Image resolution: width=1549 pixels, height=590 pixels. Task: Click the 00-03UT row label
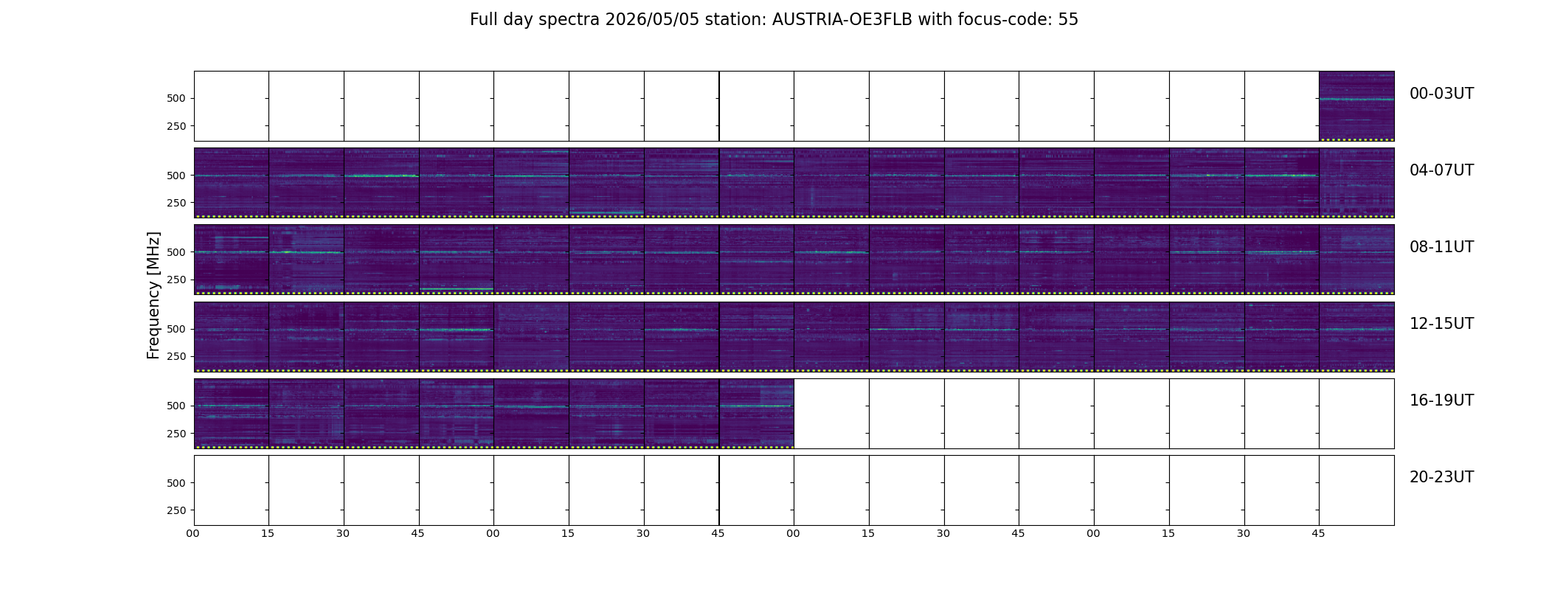pyautogui.click(x=1441, y=94)
